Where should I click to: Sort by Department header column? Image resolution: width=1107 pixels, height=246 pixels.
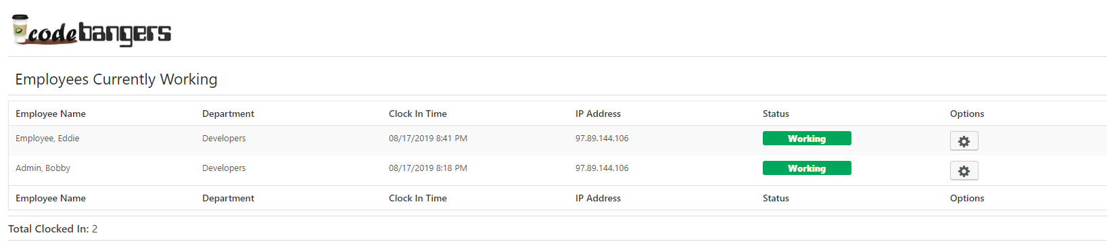(x=228, y=114)
